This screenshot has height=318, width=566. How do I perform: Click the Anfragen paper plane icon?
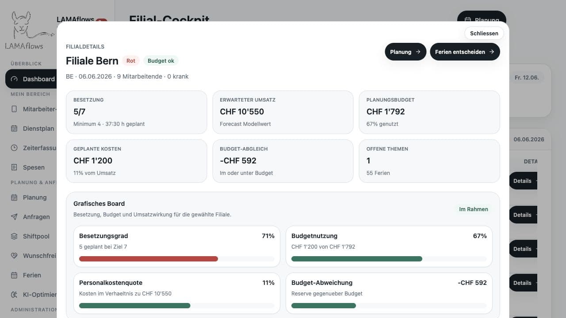14,217
